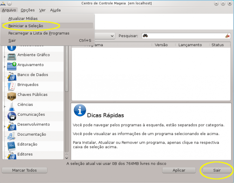The image size is (234, 183).
Task: Open the Arquivo menu
Action: (x=9, y=10)
